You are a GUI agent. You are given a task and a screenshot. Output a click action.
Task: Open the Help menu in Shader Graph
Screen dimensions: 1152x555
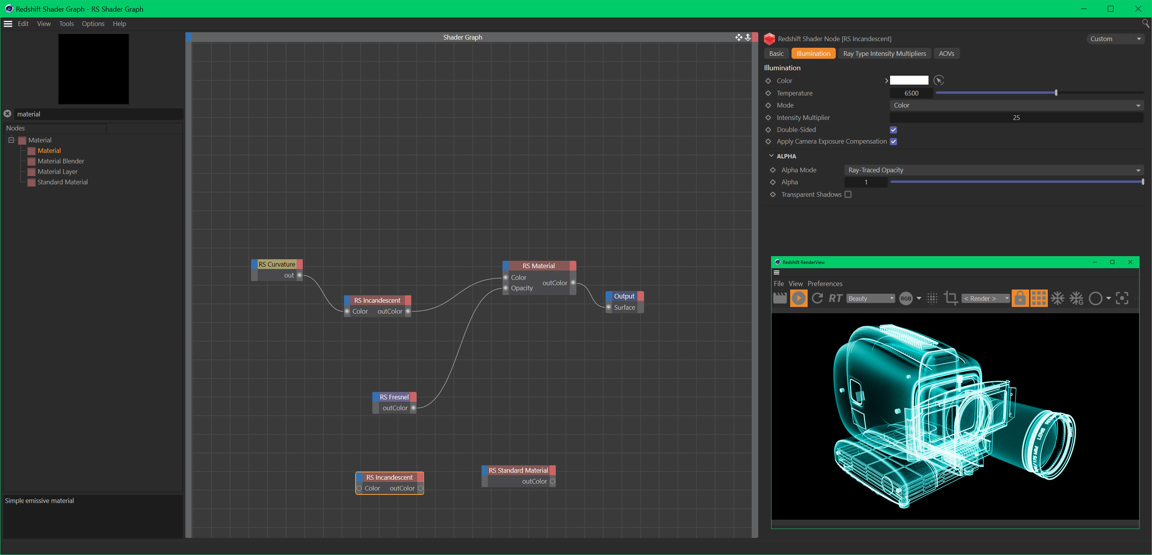tap(119, 24)
